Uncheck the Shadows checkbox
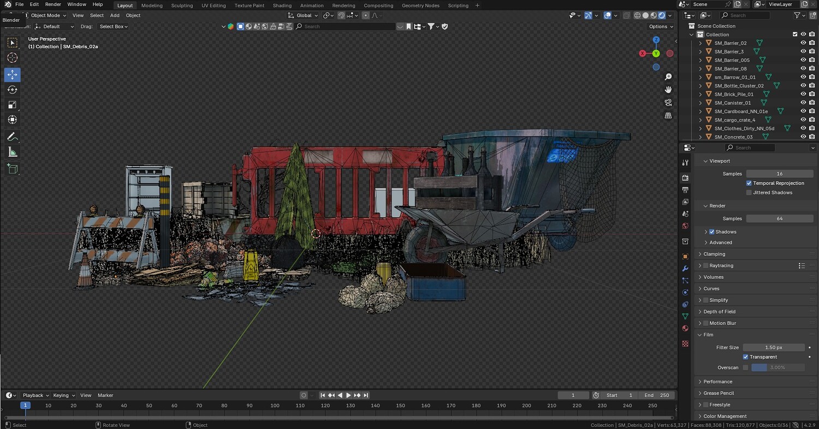This screenshot has height=429, width=819. click(711, 232)
